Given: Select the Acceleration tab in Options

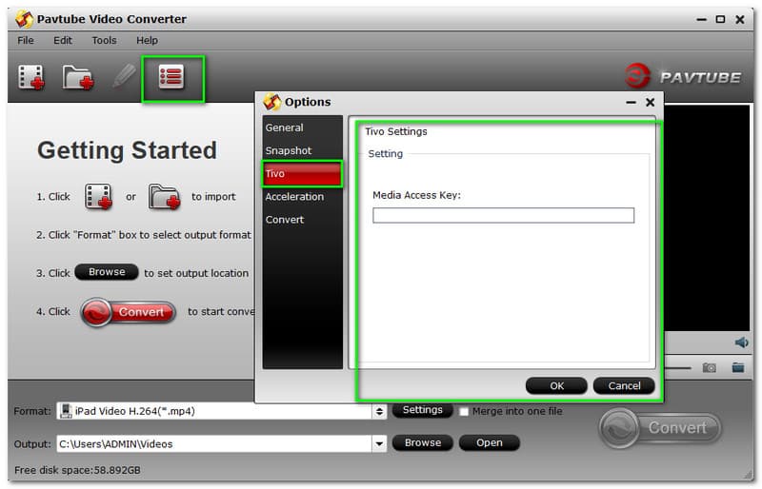Looking at the screenshot, I should [x=302, y=197].
